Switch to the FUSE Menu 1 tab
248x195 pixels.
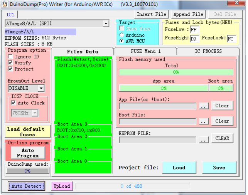[145, 51]
